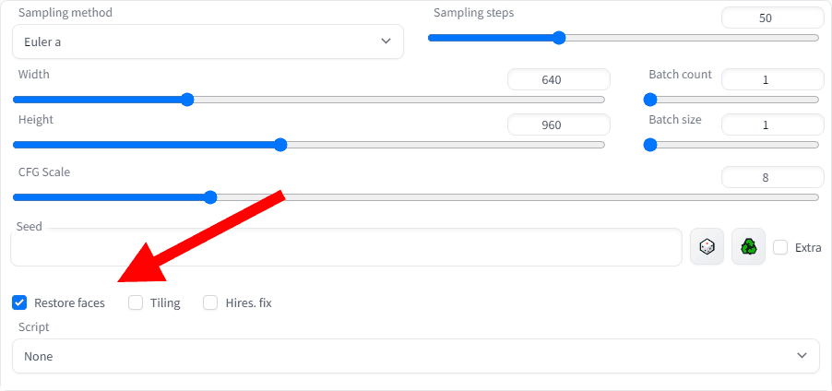The image size is (832, 391).
Task: Click the Sampling method label
Action: (x=65, y=13)
